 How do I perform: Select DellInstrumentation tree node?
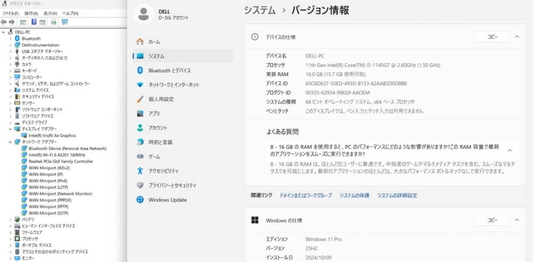pyautogui.click(x=41, y=45)
